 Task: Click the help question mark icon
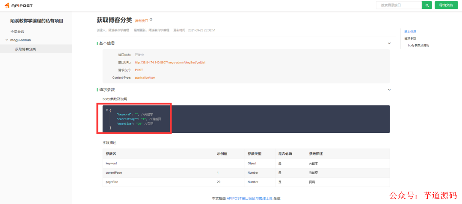[x=151, y=20]
